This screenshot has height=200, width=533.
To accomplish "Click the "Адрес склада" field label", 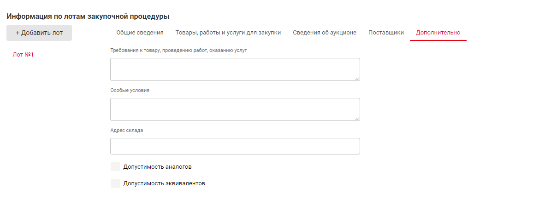I will tap(126, 130).
